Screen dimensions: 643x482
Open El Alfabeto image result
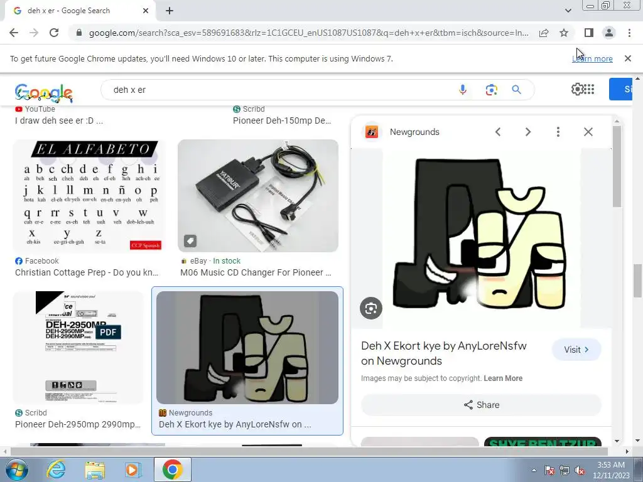click(89, 196)
